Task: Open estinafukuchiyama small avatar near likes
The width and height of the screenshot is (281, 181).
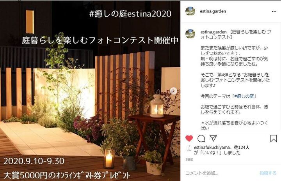Action: [189, 148]
